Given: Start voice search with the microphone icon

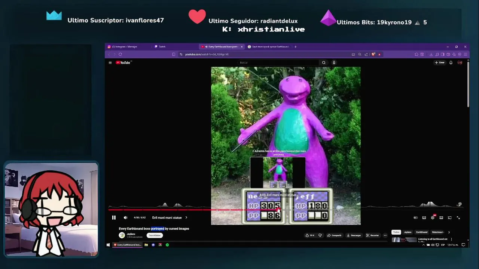Looking at the screenshot, I should [334, 62].
